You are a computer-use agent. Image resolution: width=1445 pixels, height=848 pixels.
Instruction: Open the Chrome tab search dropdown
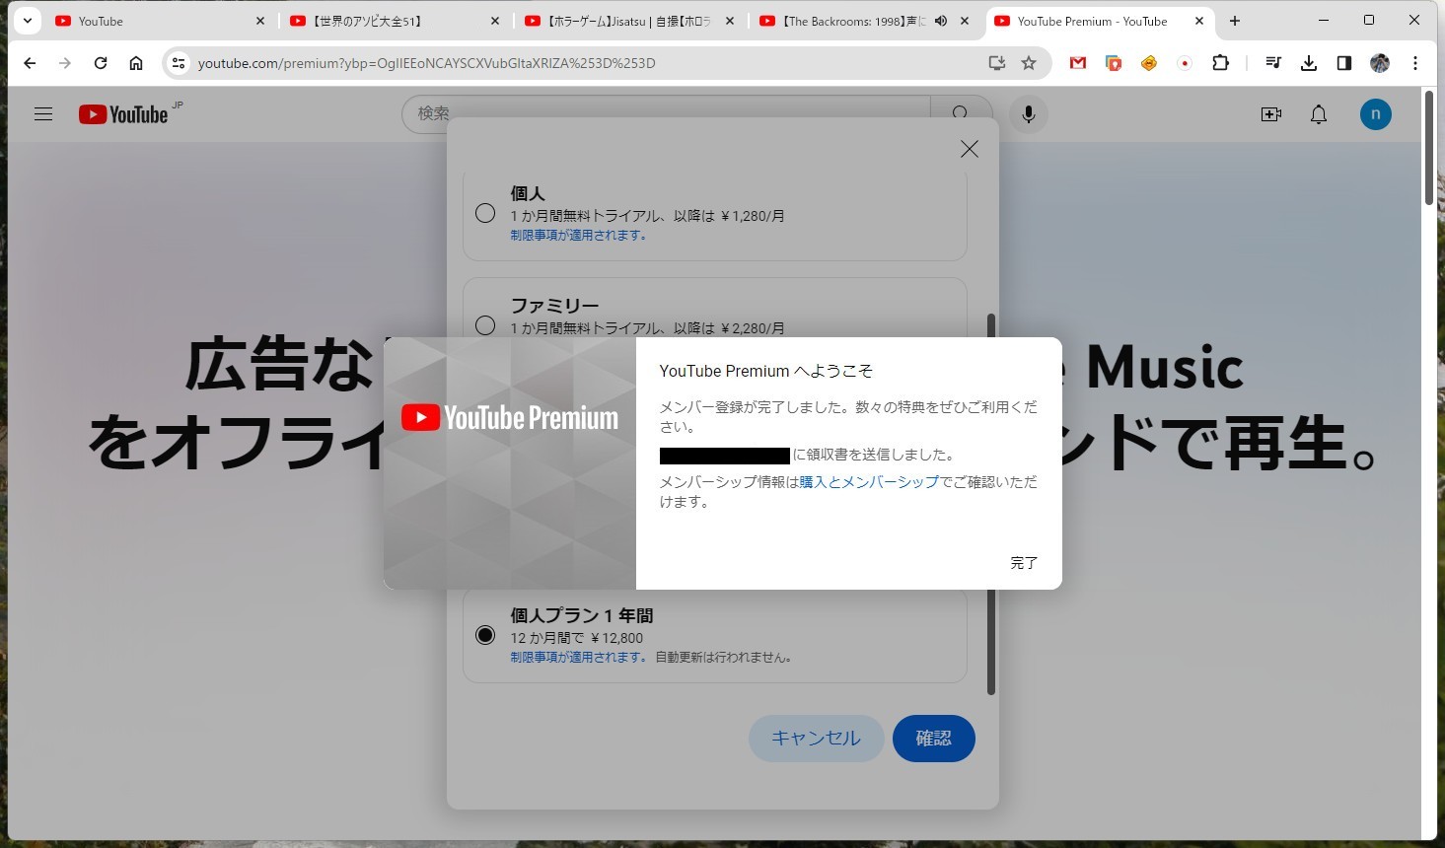click(x=28, y=21)
